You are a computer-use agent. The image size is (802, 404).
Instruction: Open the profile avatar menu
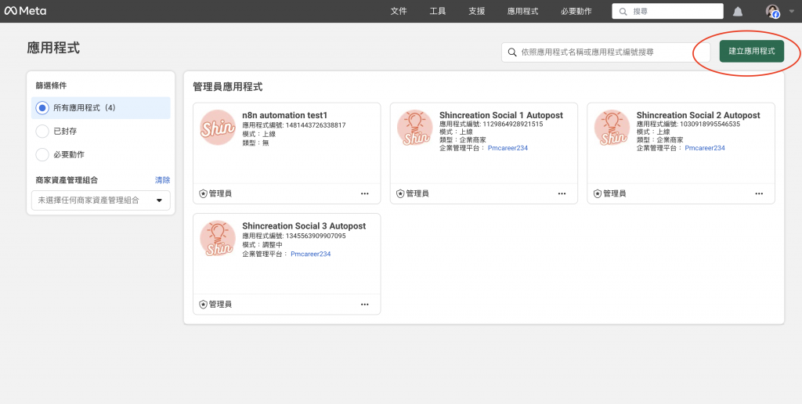click(x=772, y=11)
